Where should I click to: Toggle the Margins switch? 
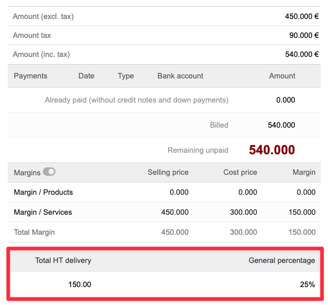pos(49,172)
